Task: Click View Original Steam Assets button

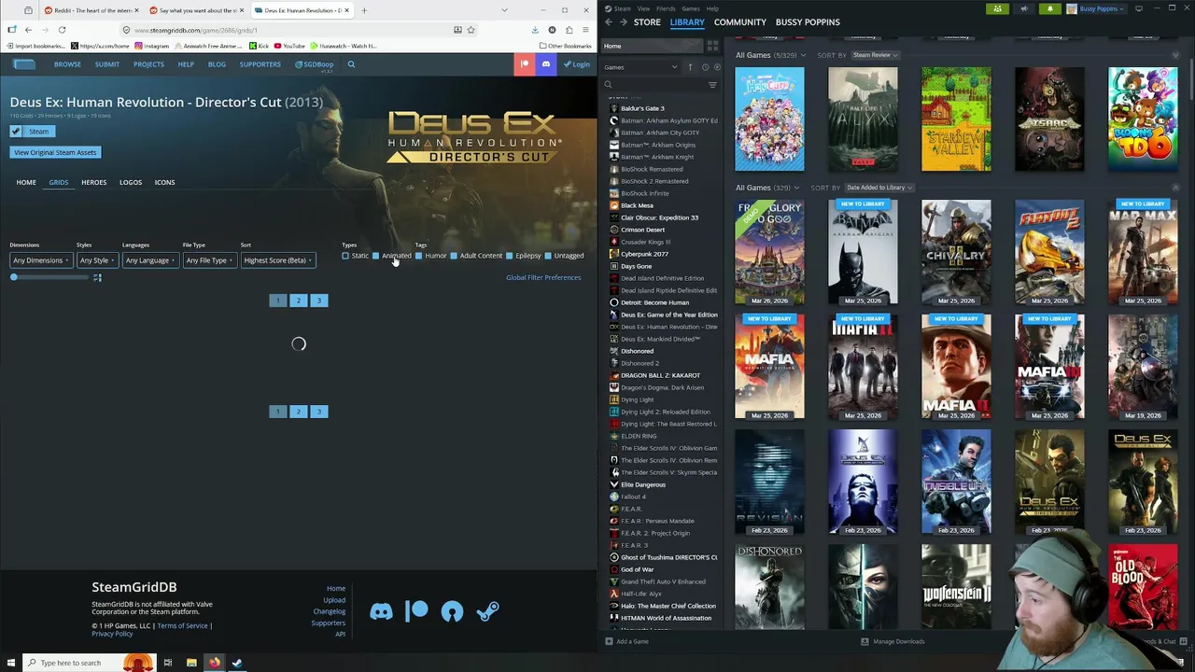Action: click(55, 152)
